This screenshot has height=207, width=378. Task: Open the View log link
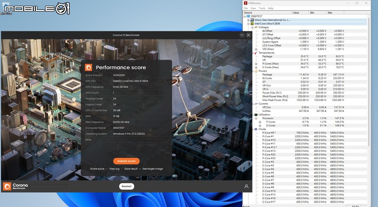(x=114, y=169)
